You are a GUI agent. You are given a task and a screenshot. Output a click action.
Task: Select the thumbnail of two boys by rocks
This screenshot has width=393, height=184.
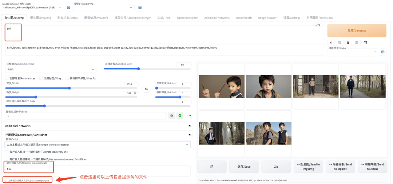[269, 133]
